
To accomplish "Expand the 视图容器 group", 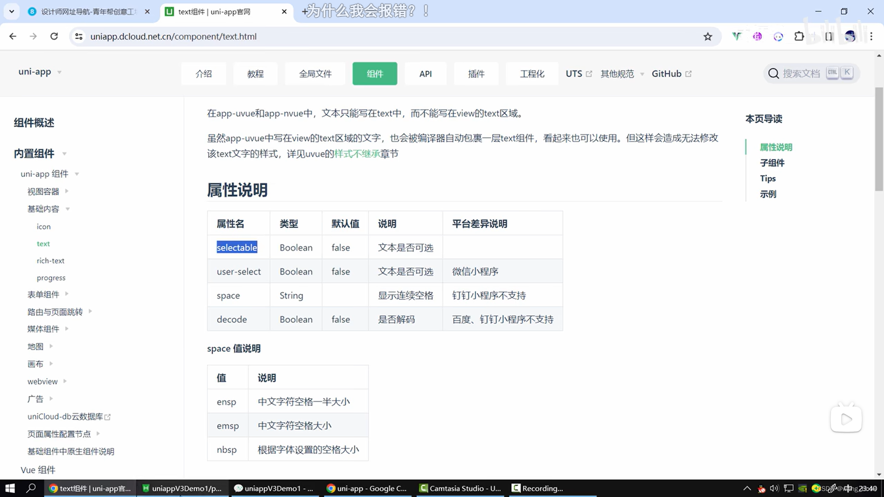I will (48, 191).
